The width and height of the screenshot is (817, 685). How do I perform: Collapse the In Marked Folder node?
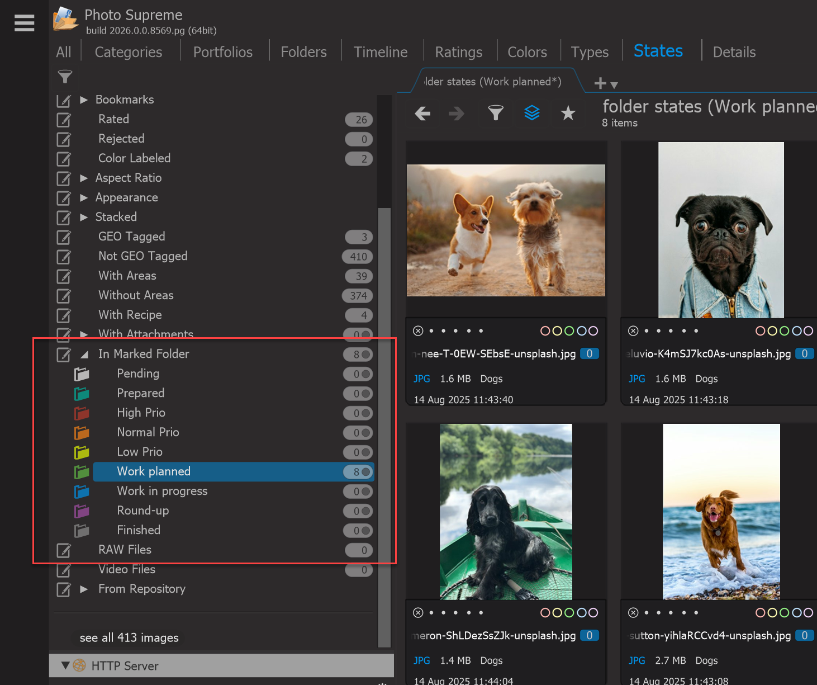pos(84,354)
